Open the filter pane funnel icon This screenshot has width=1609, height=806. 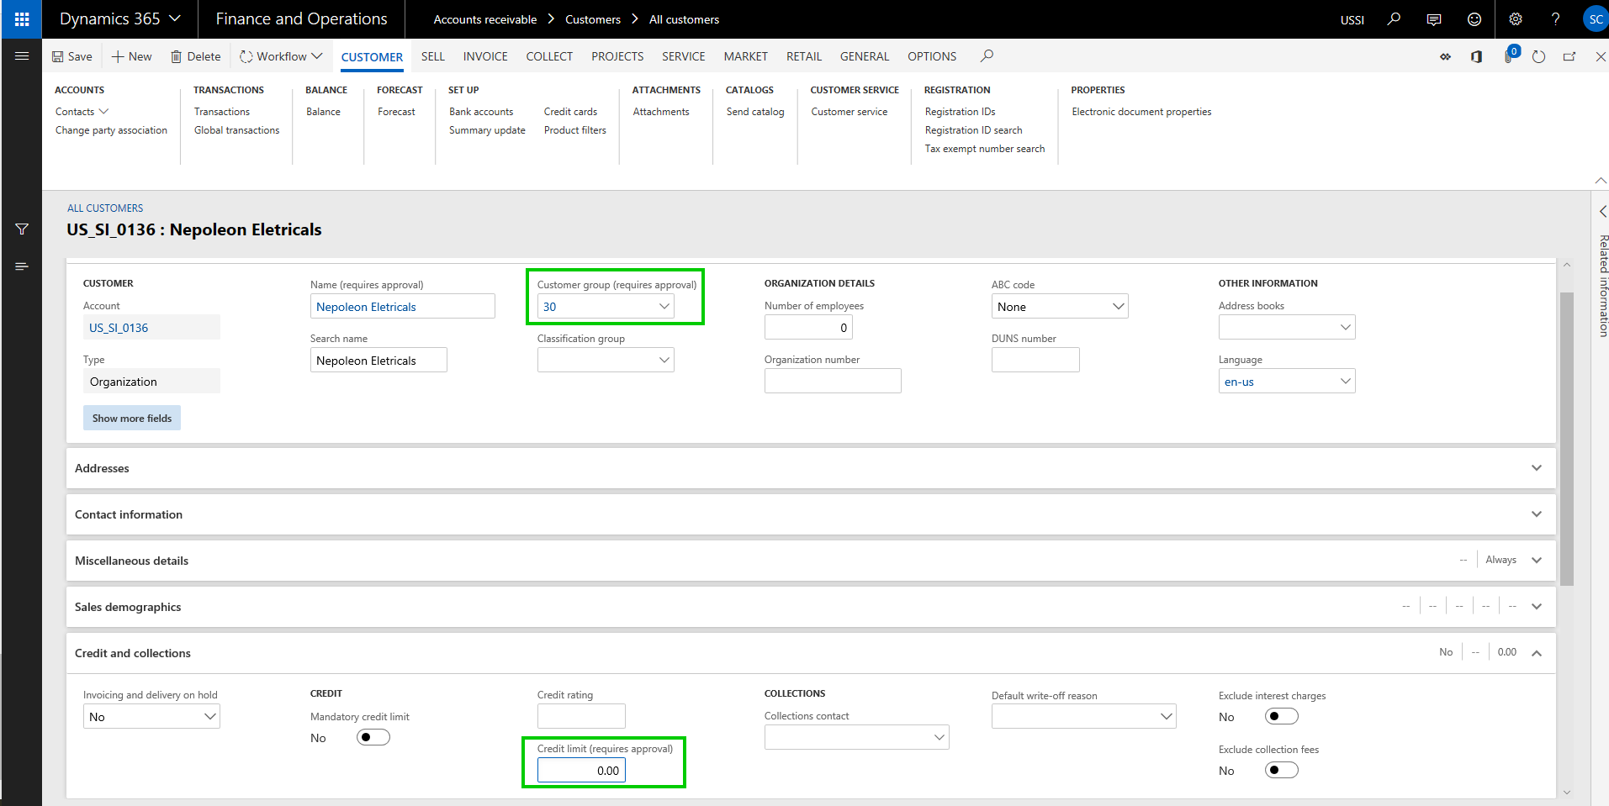point(22,229)
